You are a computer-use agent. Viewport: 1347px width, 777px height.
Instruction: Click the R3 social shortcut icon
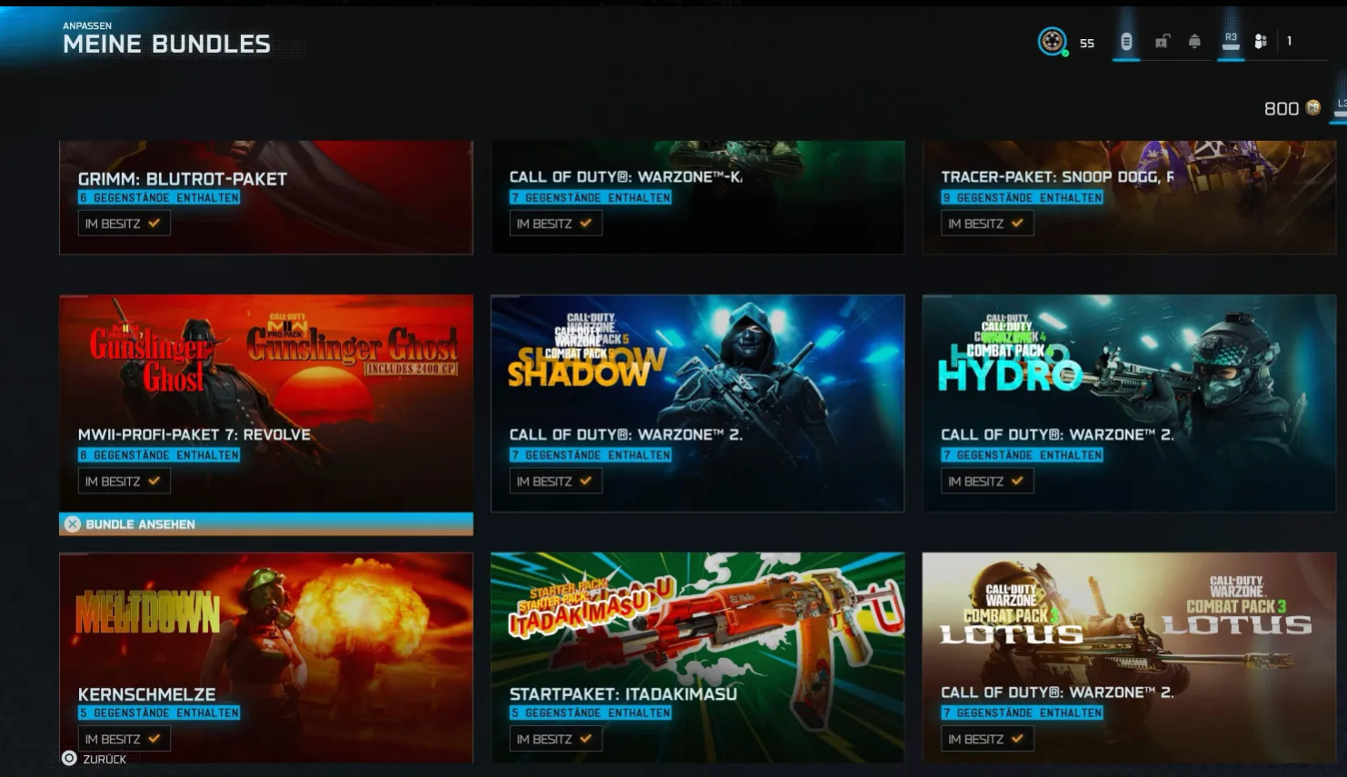point(1231,41)
